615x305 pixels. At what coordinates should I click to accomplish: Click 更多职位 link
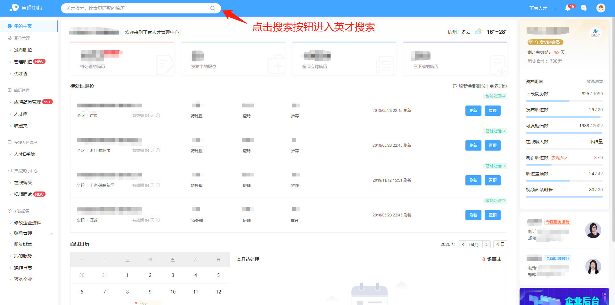(498, 86)
